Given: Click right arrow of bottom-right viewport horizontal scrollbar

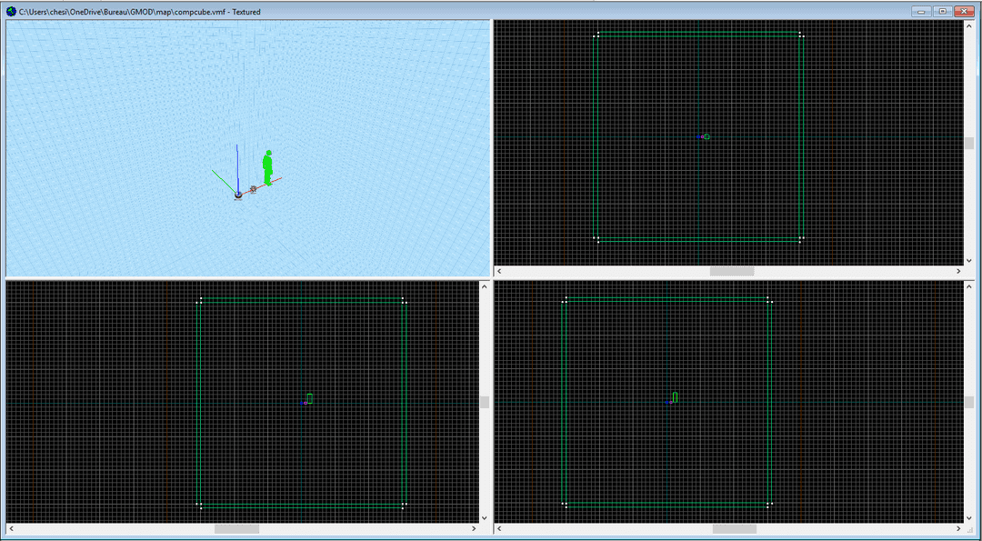Looking at the screenshot, I should click(x=959, y=529).
